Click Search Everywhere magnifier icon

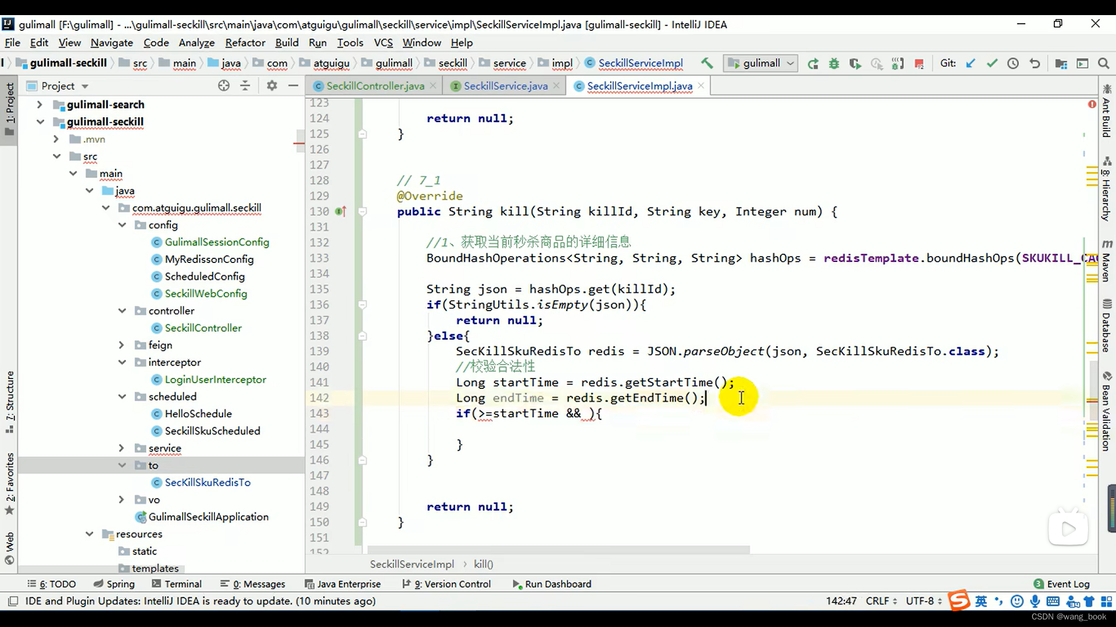pyautogui.click(x=1103, y=63)
